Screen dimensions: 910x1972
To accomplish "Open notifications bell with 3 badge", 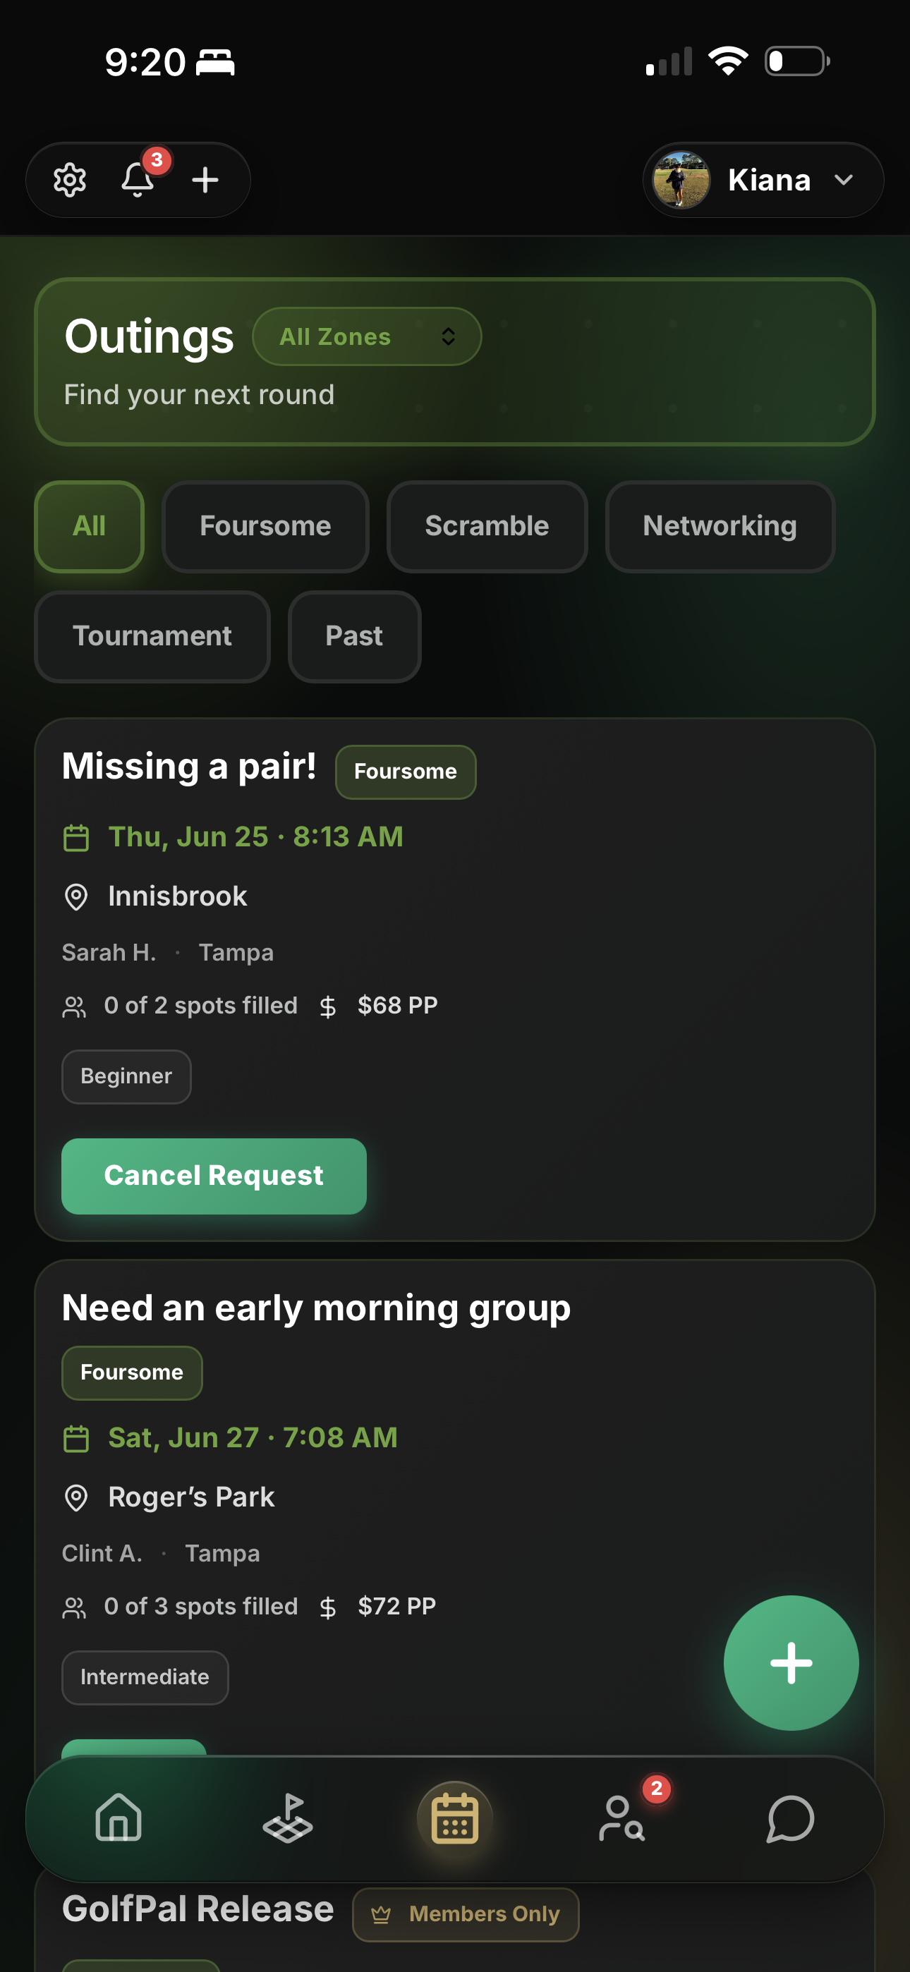I will click(139, 180).
